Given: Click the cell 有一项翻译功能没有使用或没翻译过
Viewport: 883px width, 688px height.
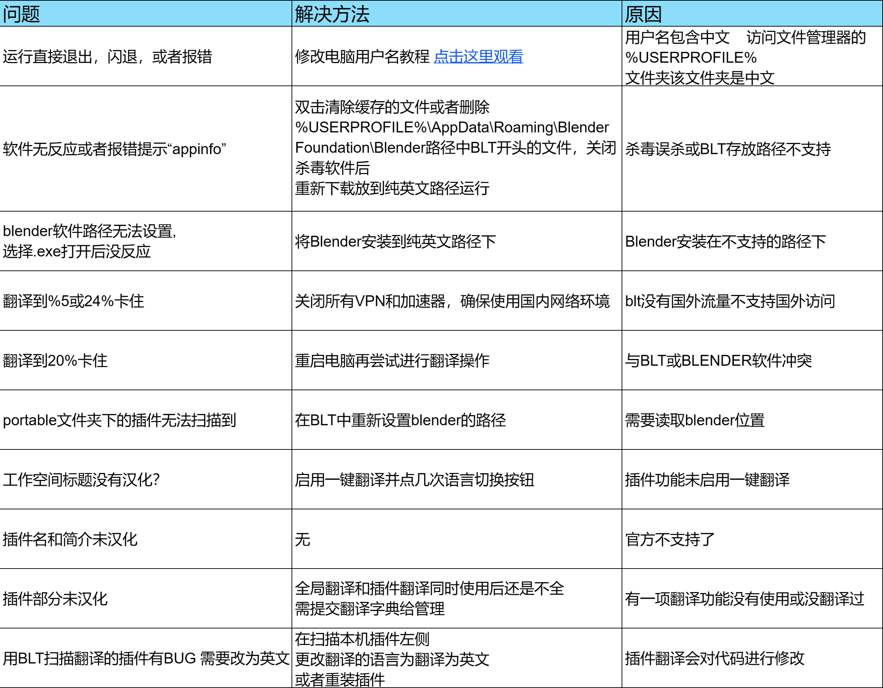Looking at the screenshot, I should pyautogui.click(x=752, y=599).
